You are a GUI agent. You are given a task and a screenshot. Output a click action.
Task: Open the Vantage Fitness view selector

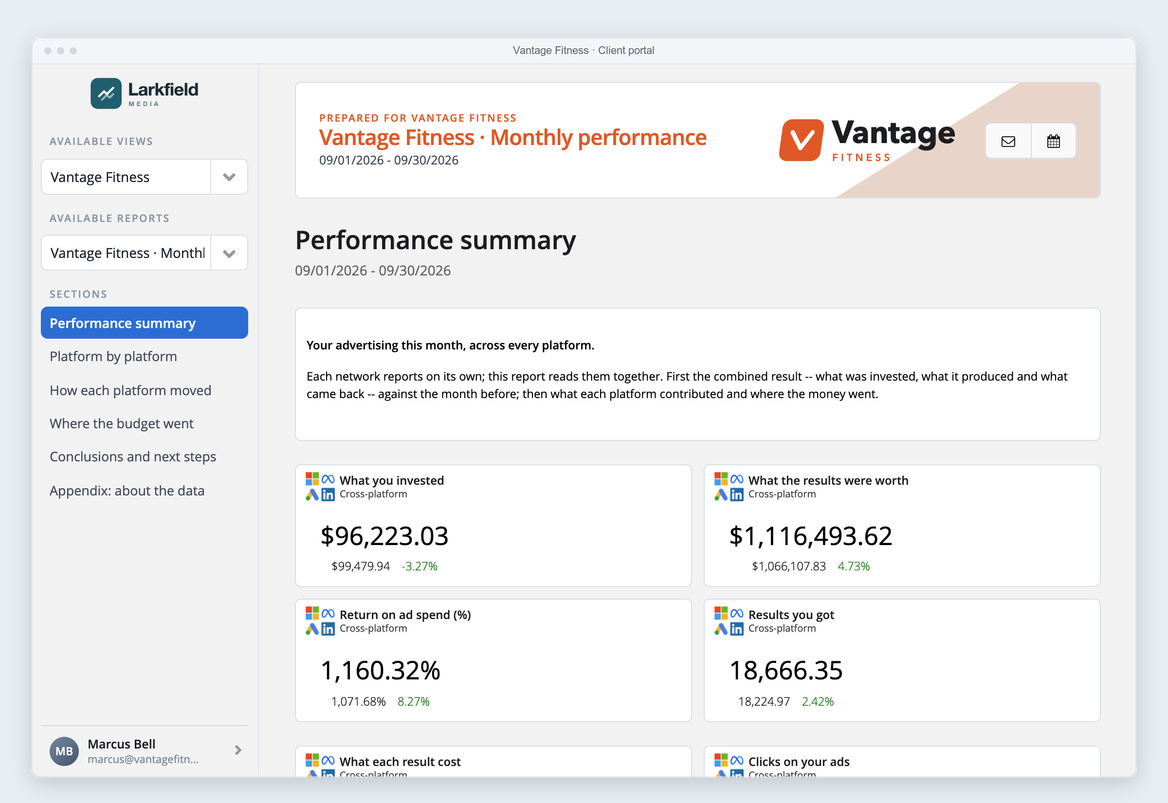[x=126, y=177]
